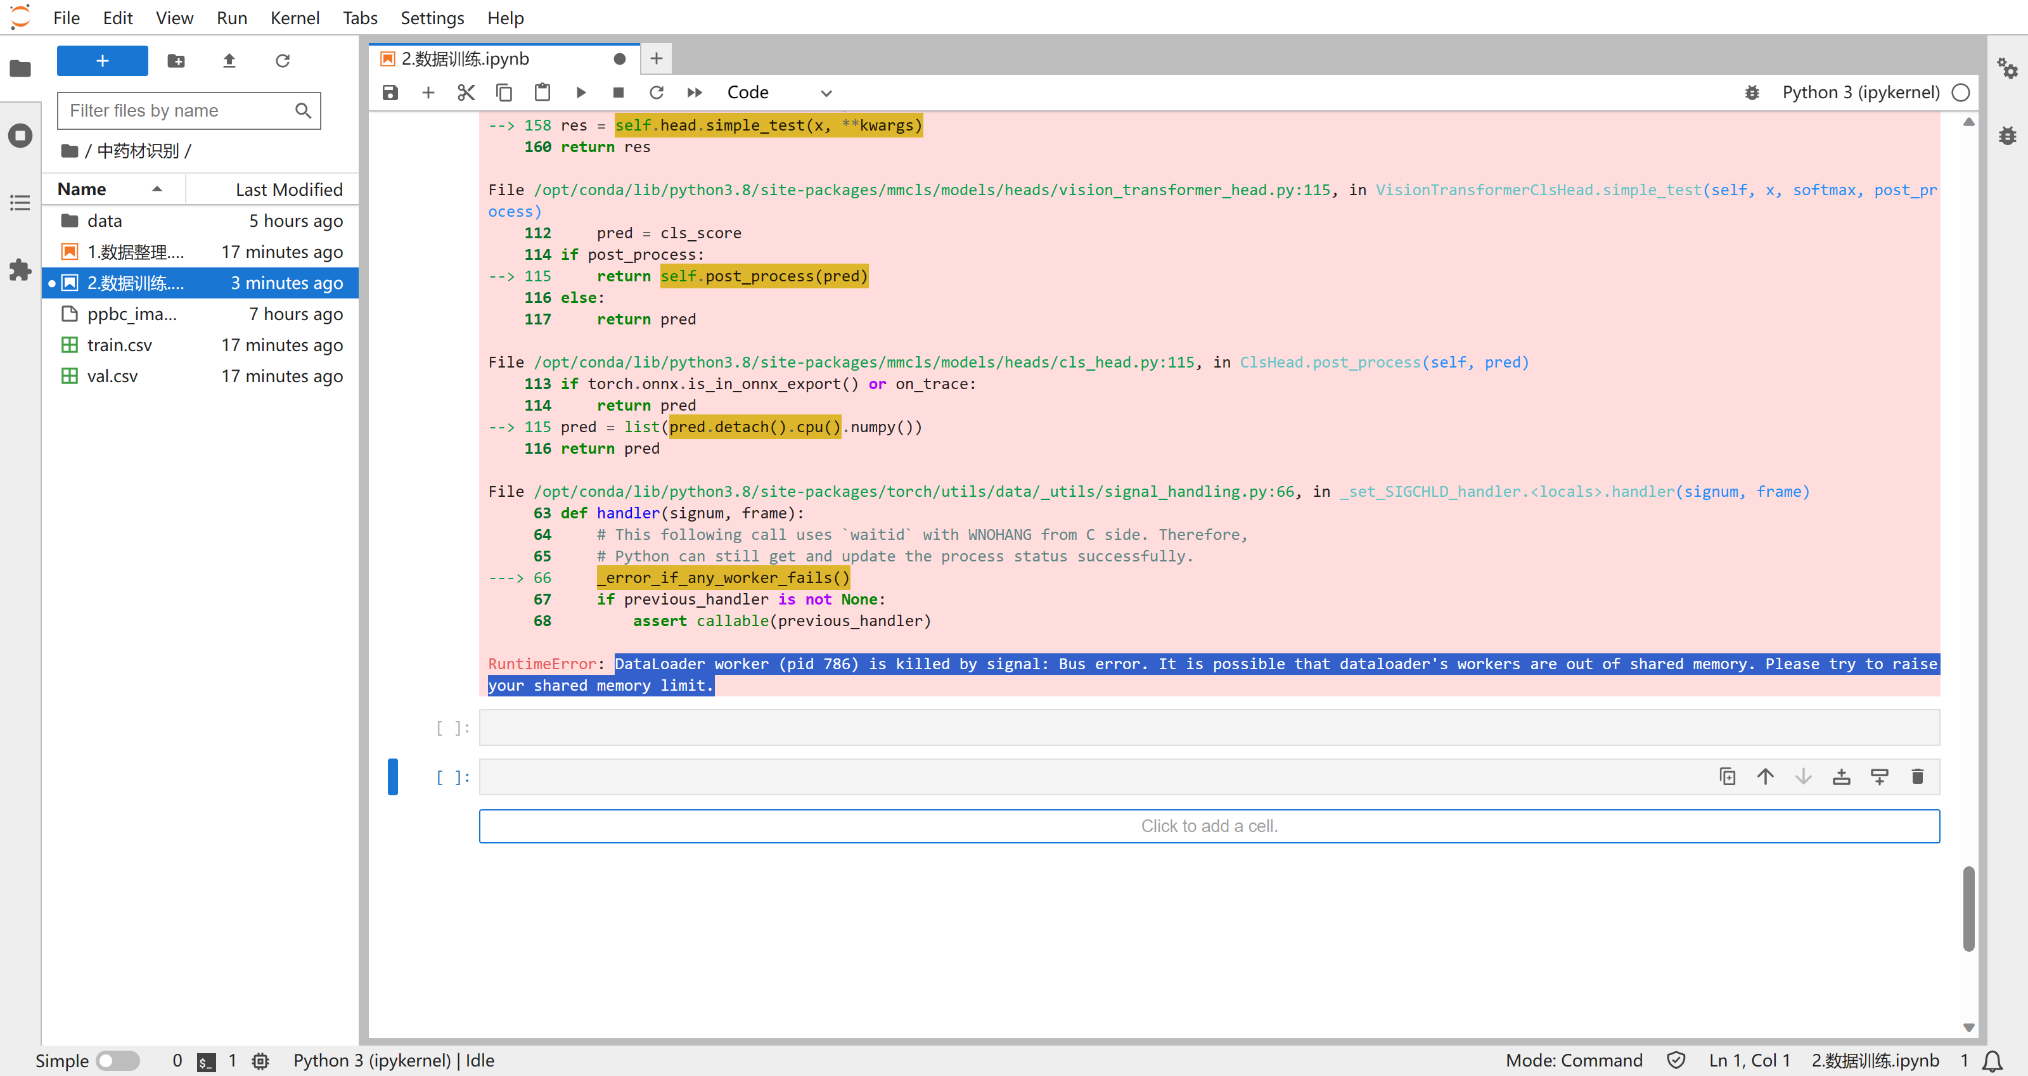
Task: Sort files by Last Modified column
Action: pyautogui.click(x=273, y=189)
